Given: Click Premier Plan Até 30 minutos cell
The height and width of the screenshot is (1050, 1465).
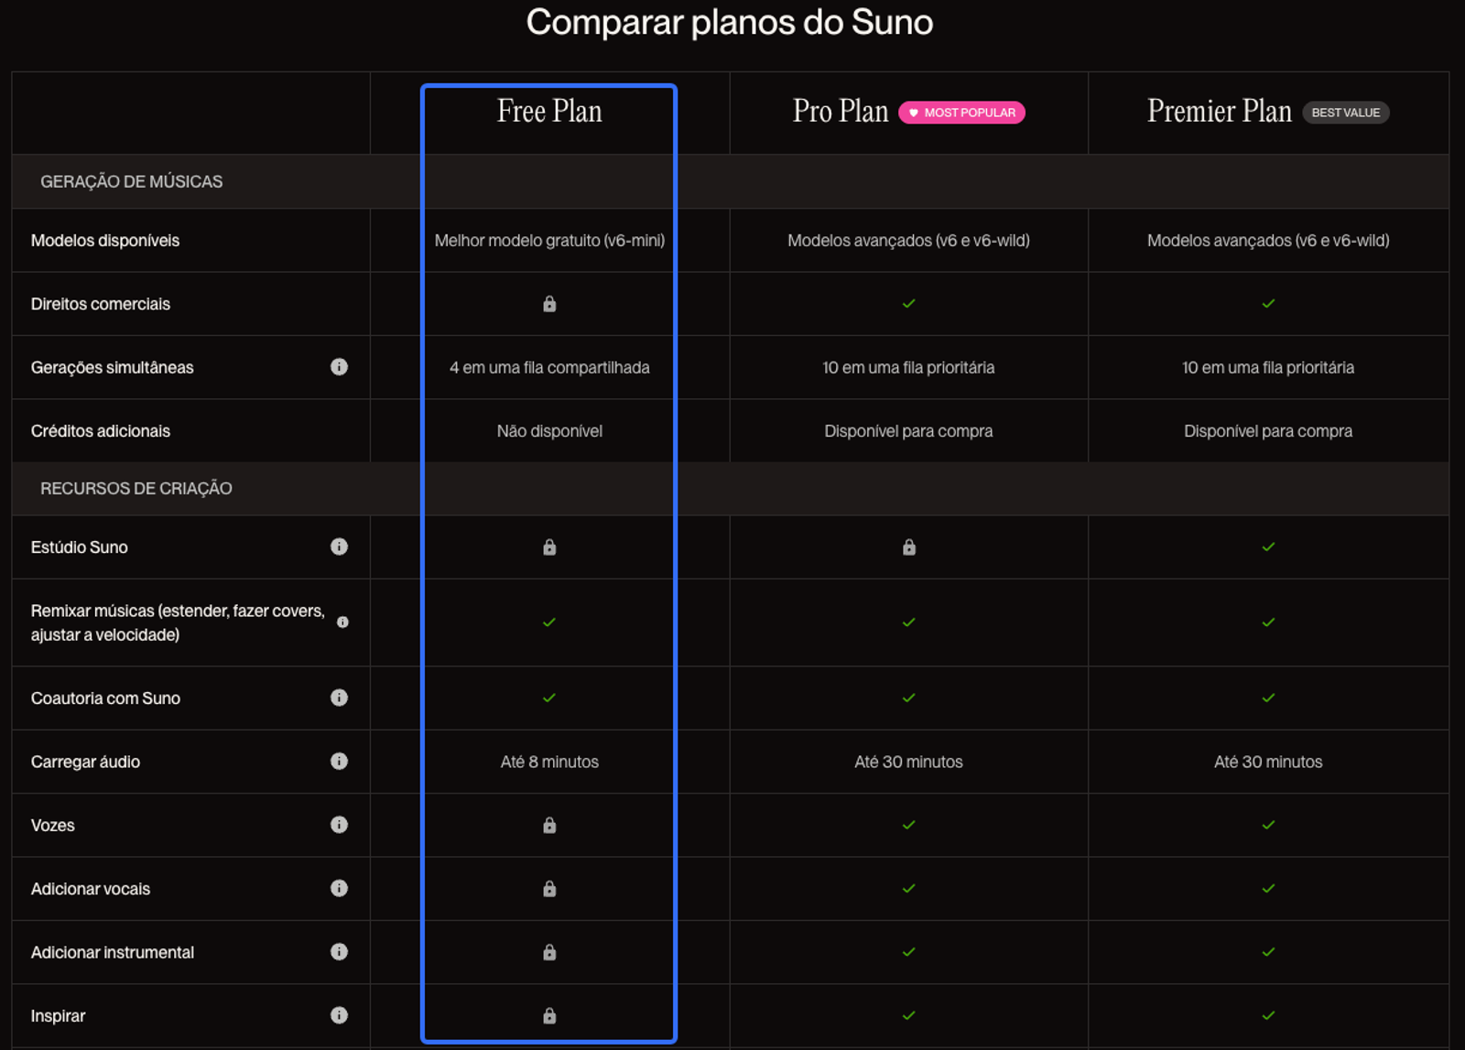Looking at the screenshot, I should click(1268, 762).
